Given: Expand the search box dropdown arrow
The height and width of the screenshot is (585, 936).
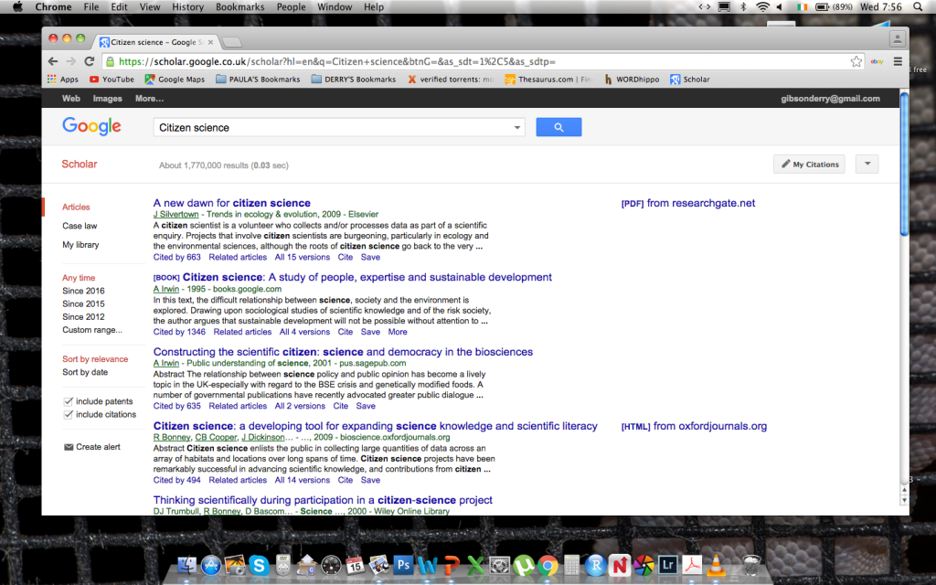Looking at the screenshot, I should [517, 128].
